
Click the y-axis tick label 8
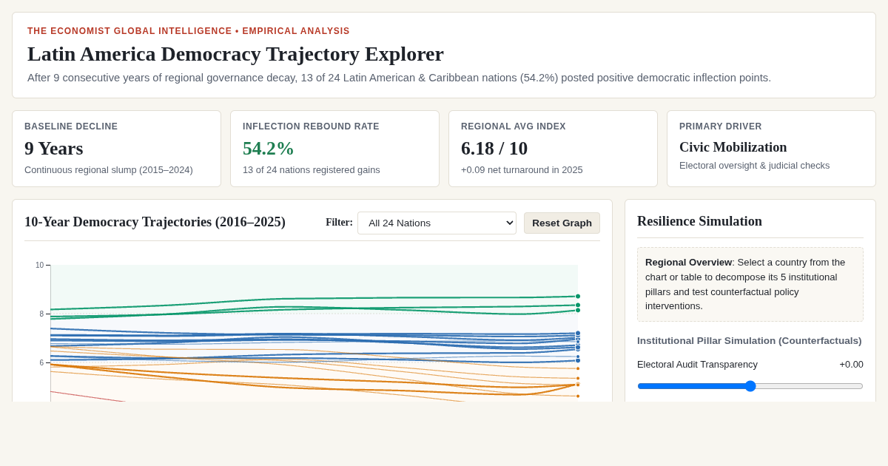click(x=41, y=314)
